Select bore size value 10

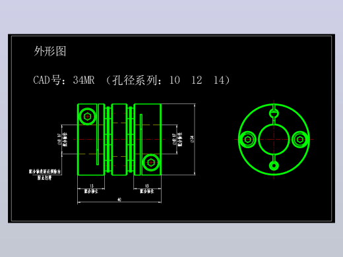pyautogui.click(x=175, y=80)
